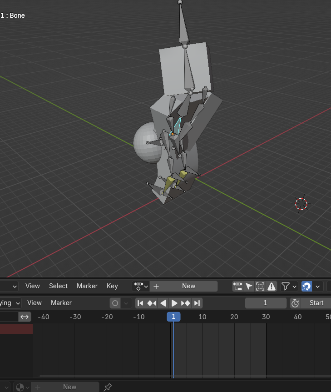Click the blue frame 1 playhead marker
This screenshot has height=392, width=331.
point(173,317)
